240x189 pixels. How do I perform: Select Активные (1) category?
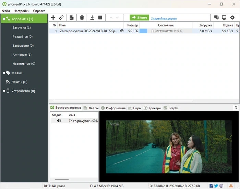(22, 55)
